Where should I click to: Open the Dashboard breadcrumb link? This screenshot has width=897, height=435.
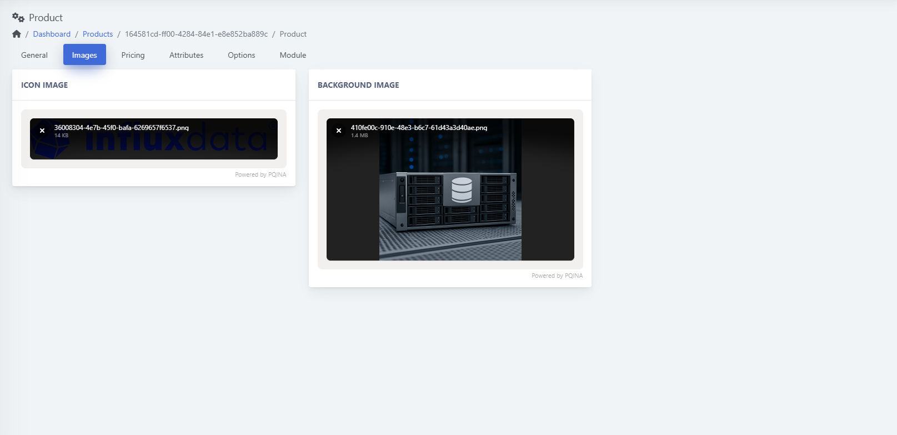pos(52,34)
